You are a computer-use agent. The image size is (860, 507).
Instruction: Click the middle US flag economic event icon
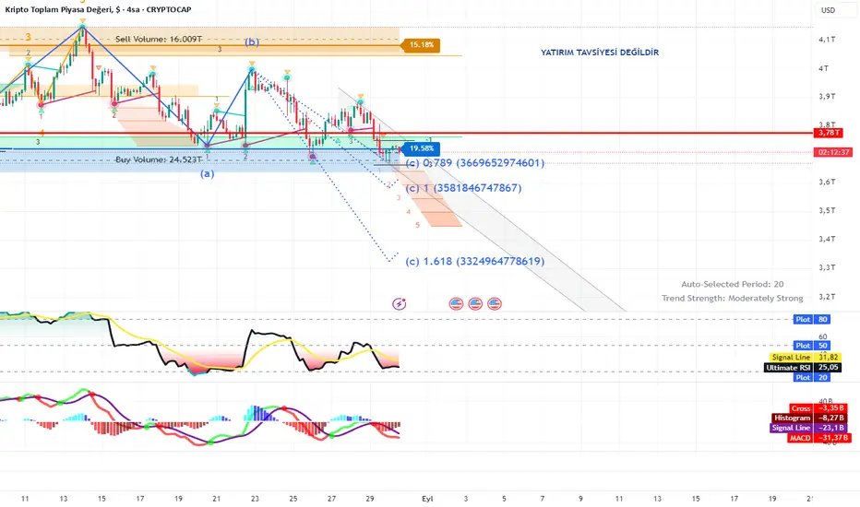coord(475,303)
